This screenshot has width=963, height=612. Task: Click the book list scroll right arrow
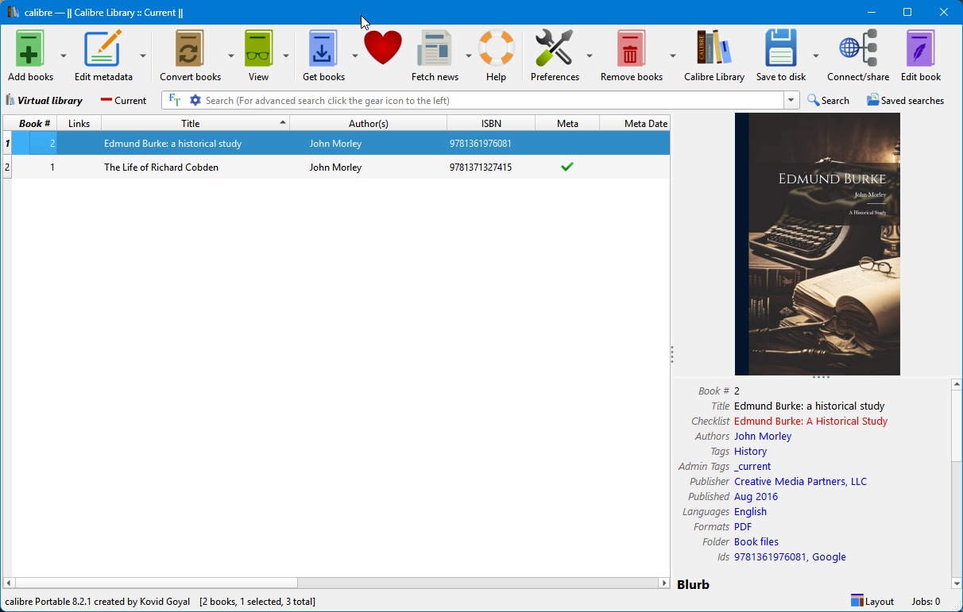[x=664, y=583]
